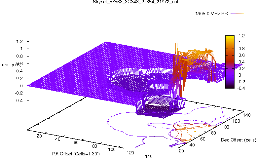Screen dimensions: 256x158
Task: Click Dec Offset axis tick label 100
Action: [x=225, y=127]
